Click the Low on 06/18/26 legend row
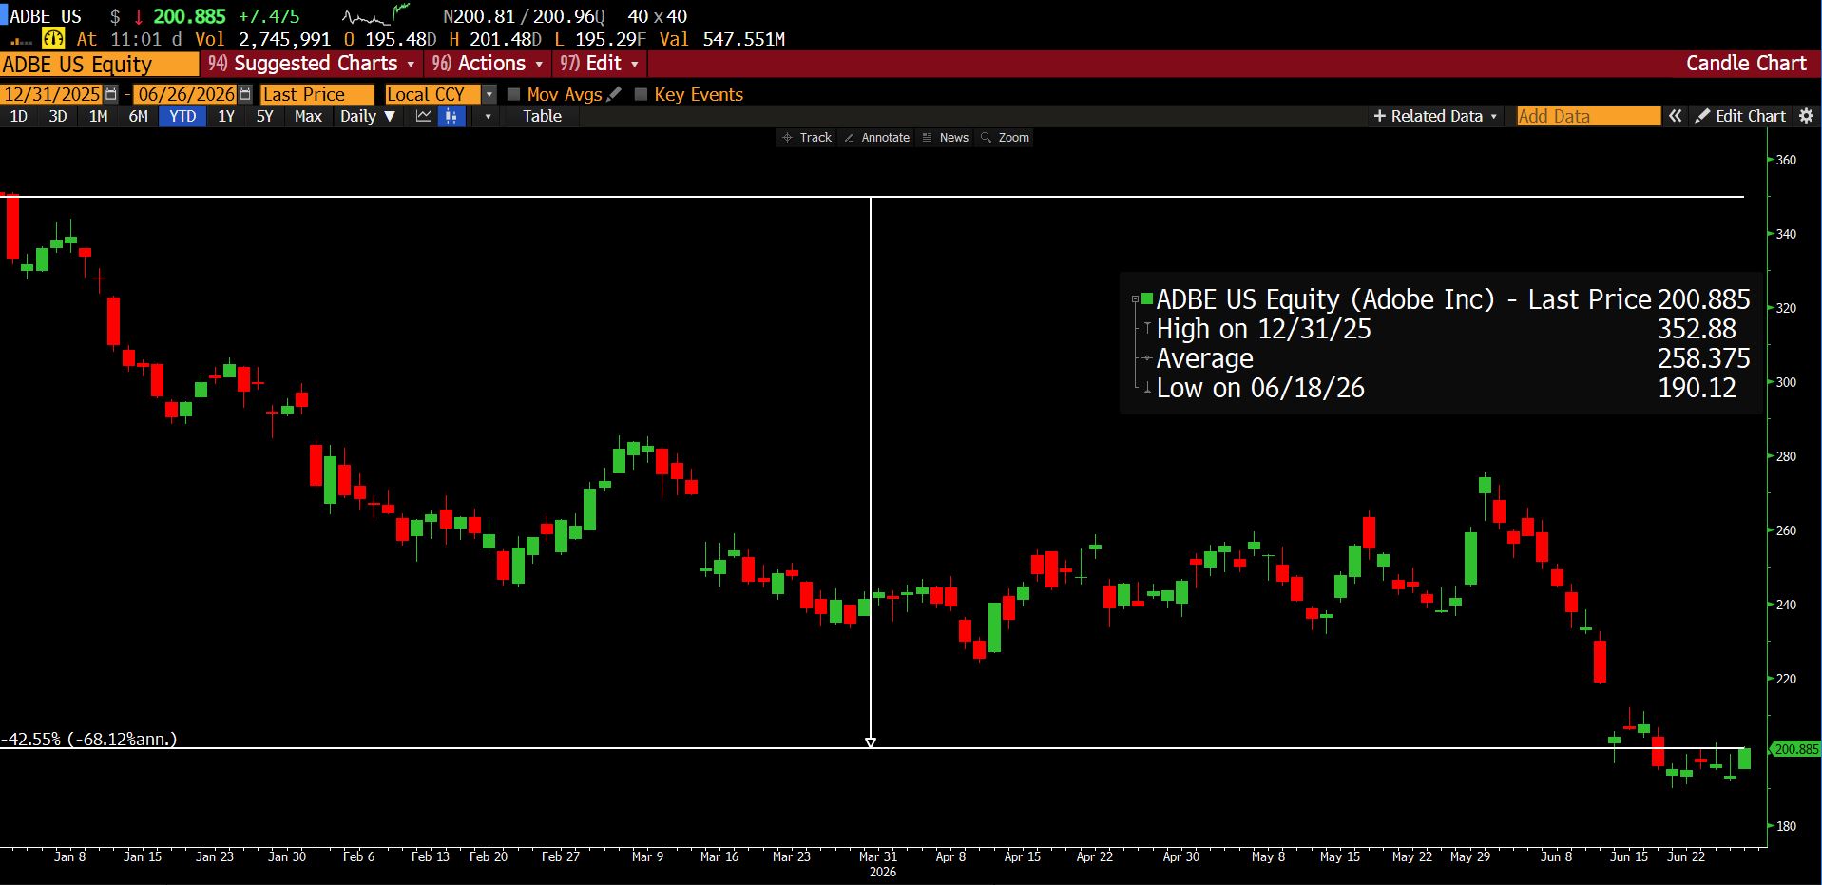 1445,388
